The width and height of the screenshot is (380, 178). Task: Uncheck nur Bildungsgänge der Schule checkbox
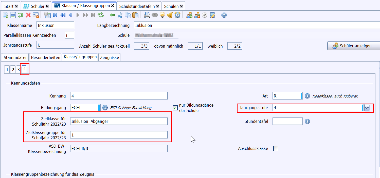click(x=175, y=108)
